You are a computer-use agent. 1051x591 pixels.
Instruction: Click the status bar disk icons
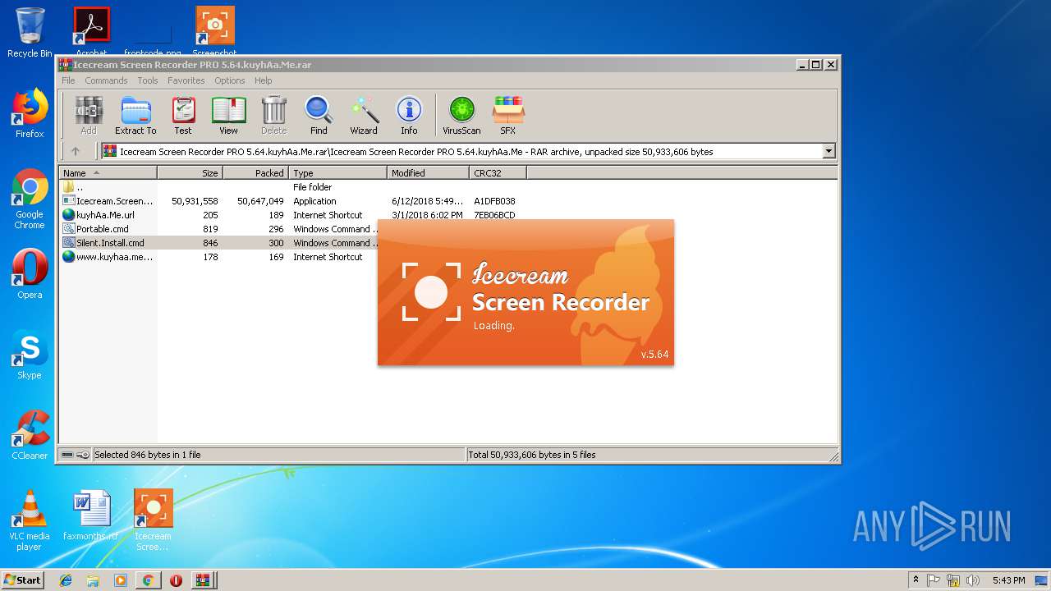(75, 455)
